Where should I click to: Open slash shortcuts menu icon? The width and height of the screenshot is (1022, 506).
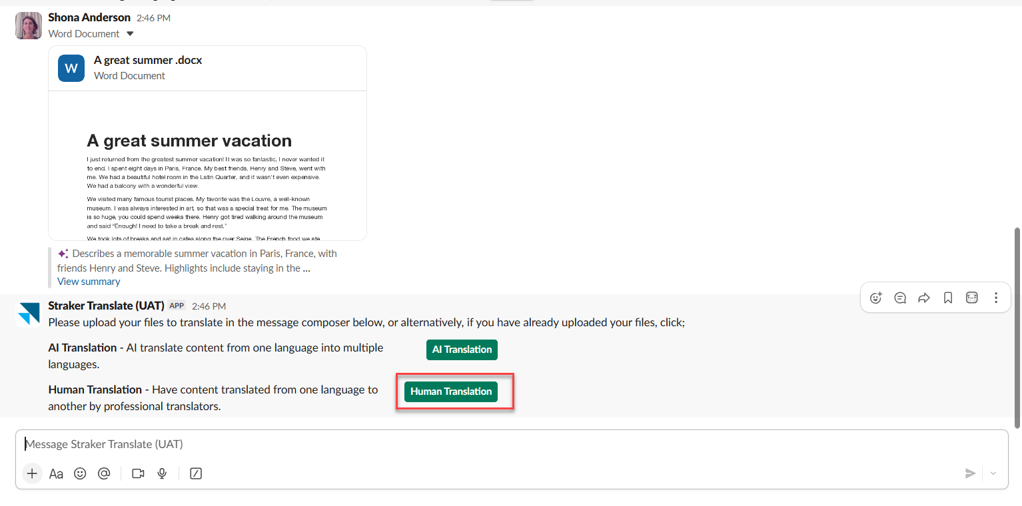point(196,473)
